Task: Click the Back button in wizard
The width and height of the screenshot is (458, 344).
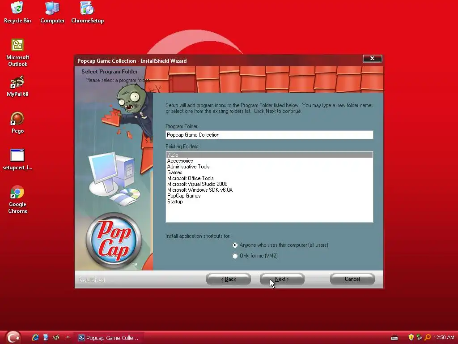Action: (229, 279)
